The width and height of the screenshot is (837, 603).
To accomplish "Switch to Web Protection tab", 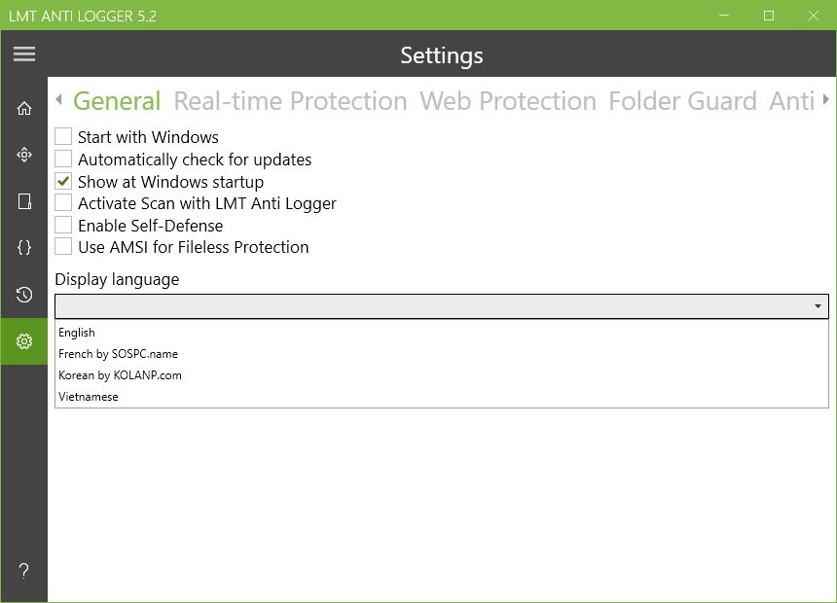I will [x=507, y=101].
